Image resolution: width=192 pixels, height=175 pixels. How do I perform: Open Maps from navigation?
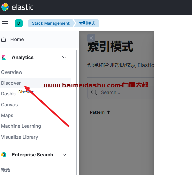[7, 115]
